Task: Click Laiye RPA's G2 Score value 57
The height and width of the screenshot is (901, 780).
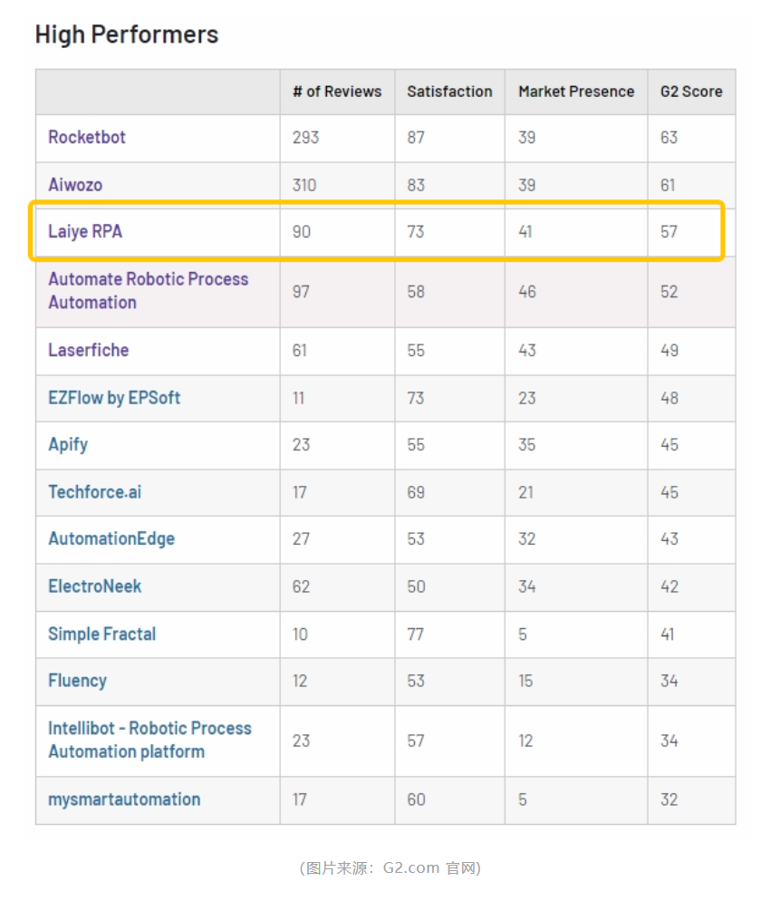Action: 669,232
